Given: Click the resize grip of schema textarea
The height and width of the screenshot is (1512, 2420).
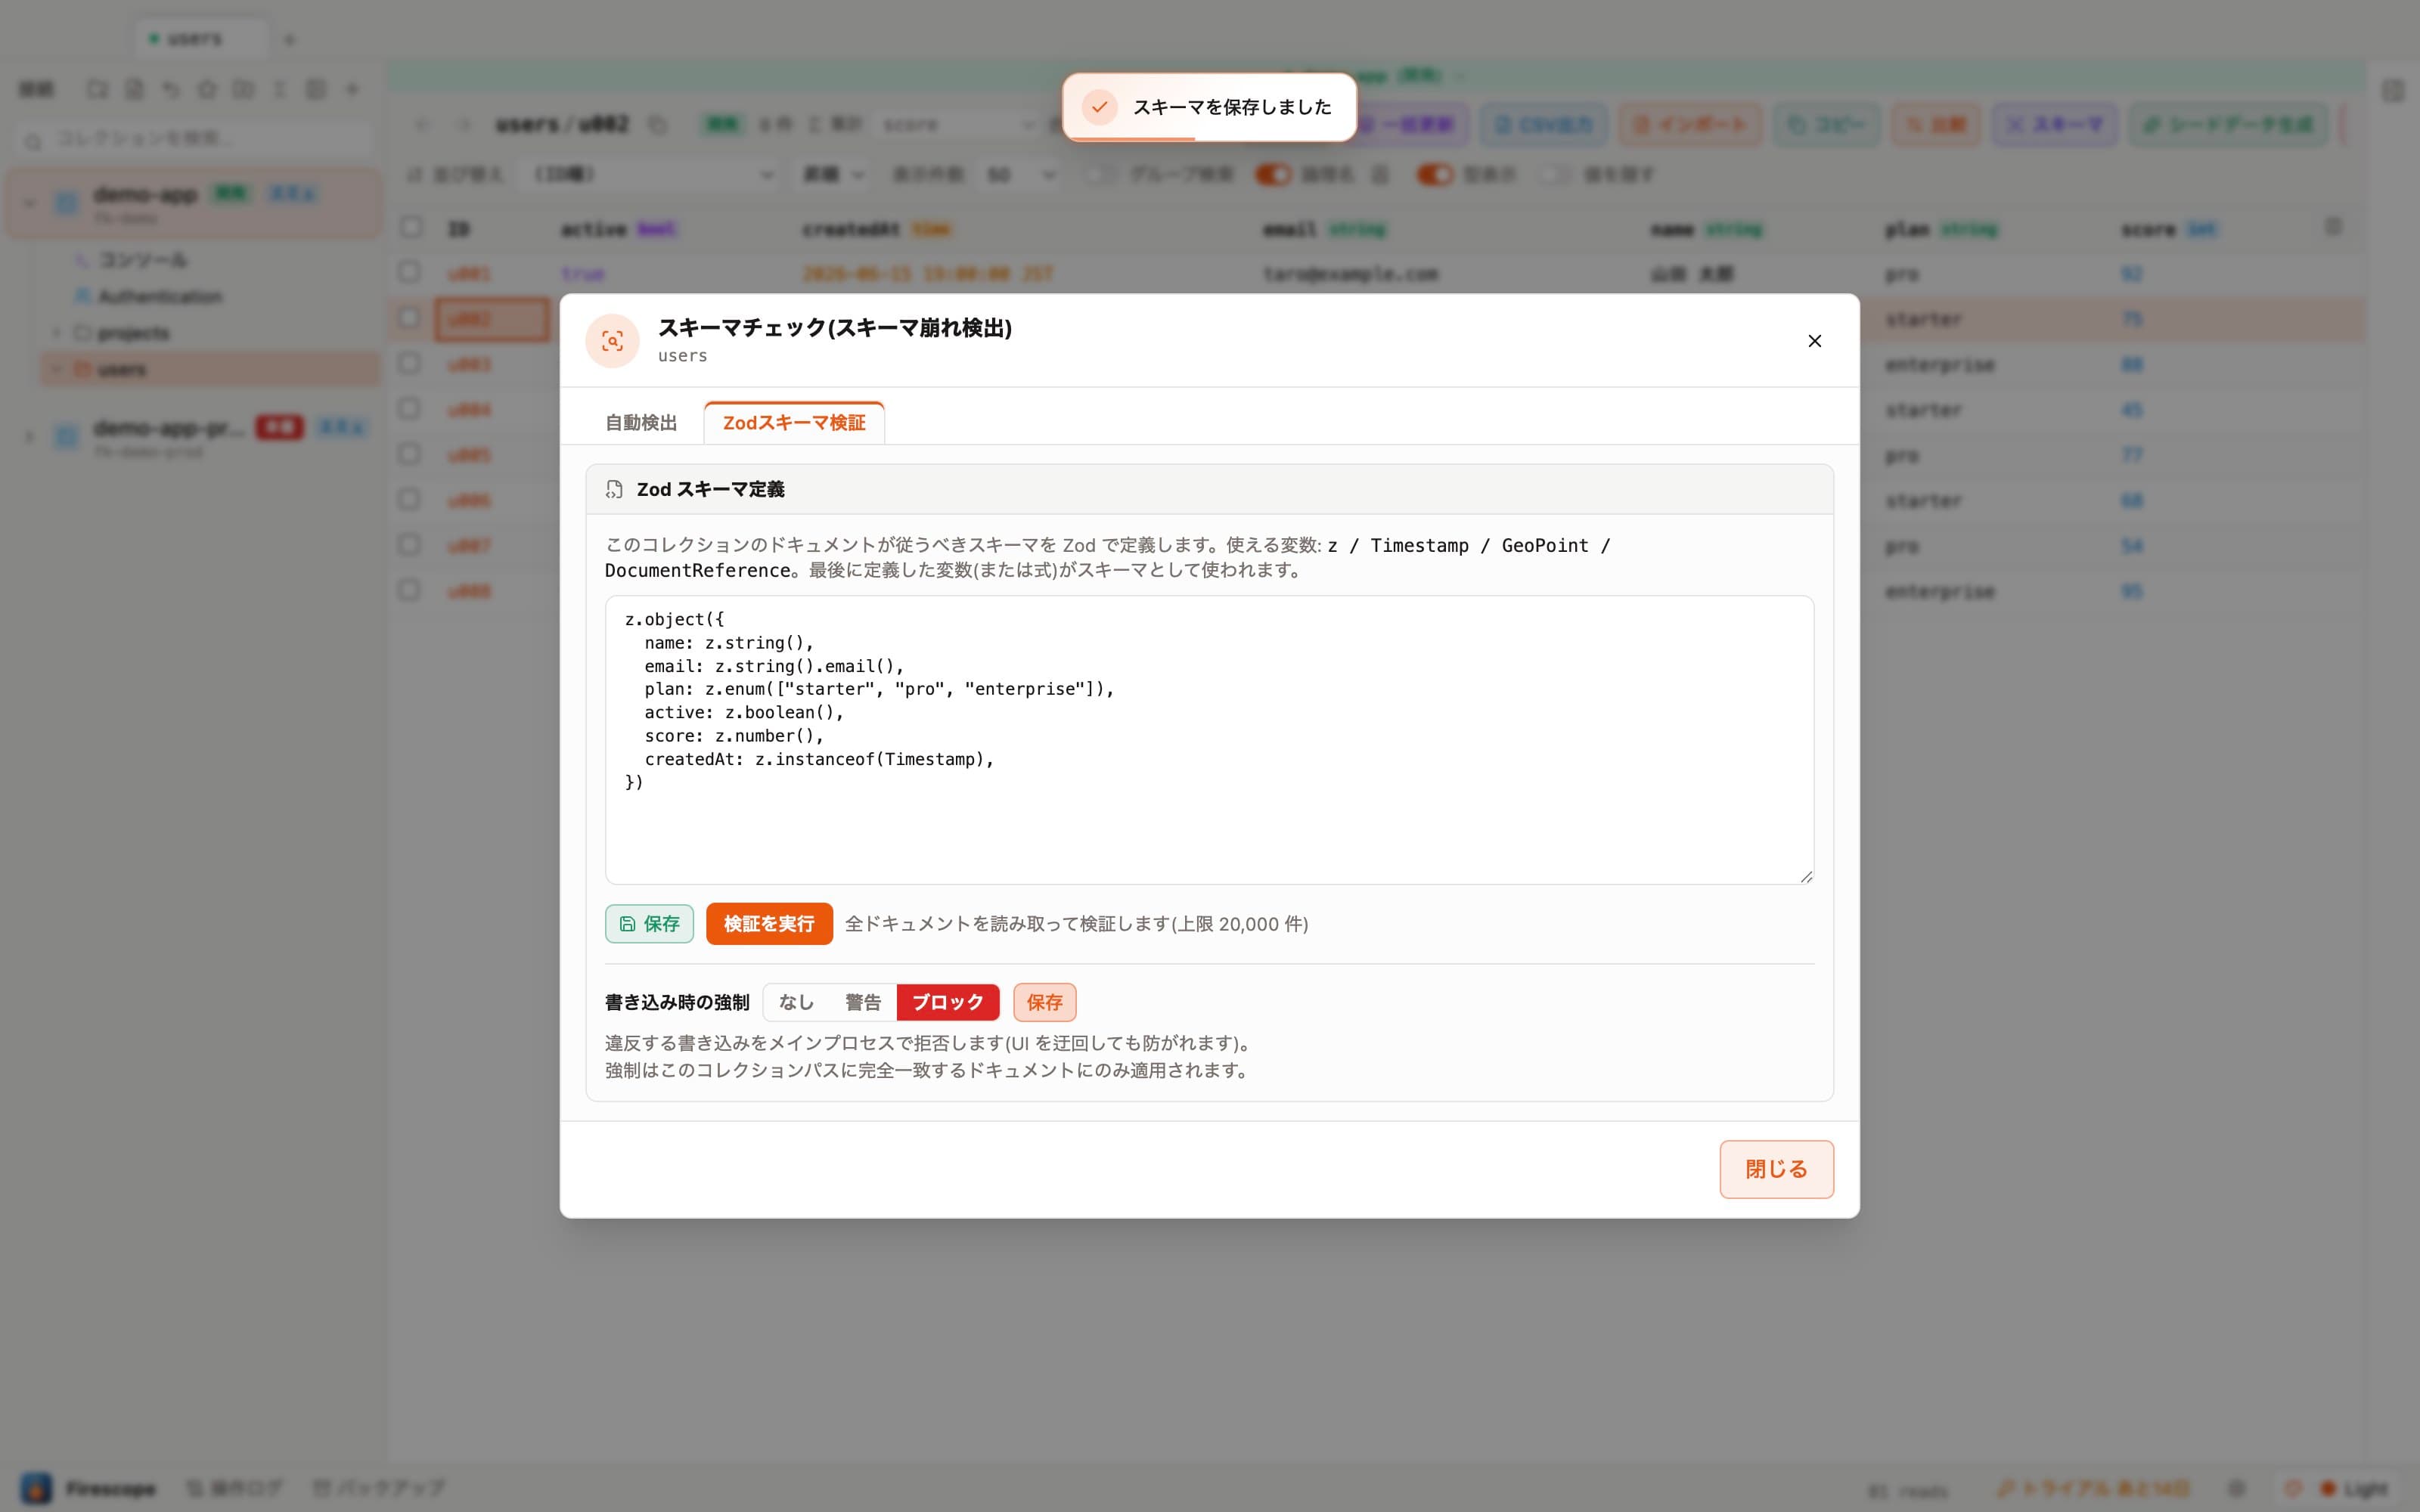Looking at the screenshot, I should coord(1805,876).
